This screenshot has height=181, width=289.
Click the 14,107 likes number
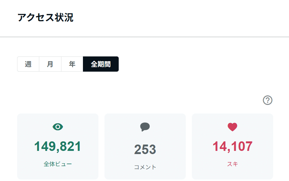pos(232,146)
